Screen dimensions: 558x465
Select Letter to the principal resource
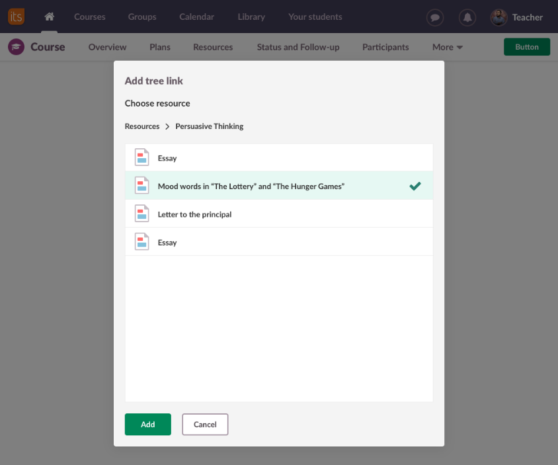[x=194, y=214]
